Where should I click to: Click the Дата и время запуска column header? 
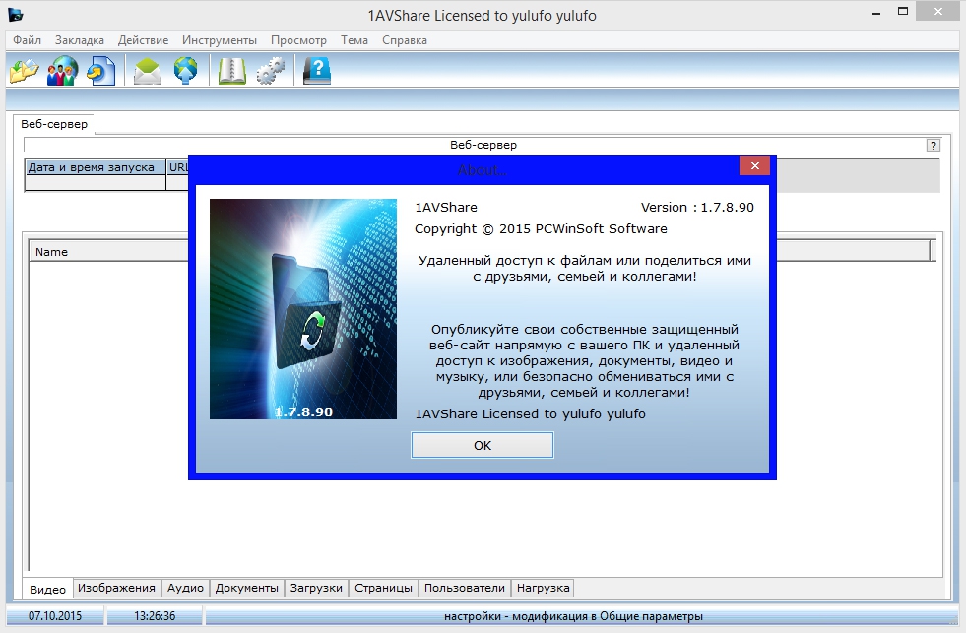[96, 167]
